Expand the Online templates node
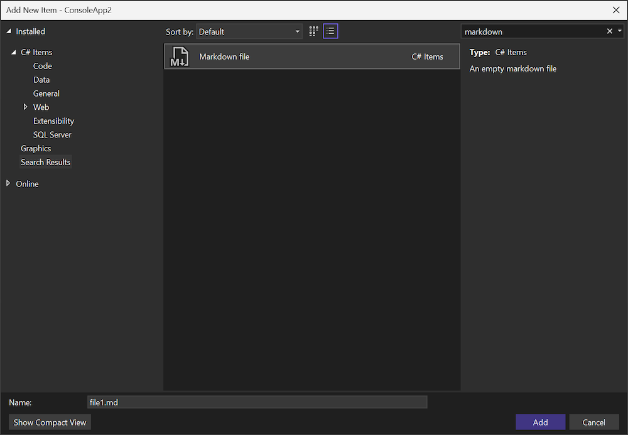Image resolution: width=628 pixels, height=435 pixels. [8, 184]
